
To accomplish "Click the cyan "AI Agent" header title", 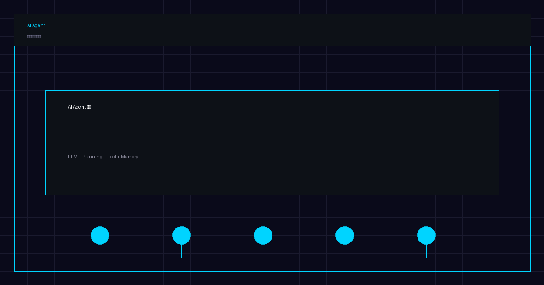I will pyautogui.click(x=36, y=26).
